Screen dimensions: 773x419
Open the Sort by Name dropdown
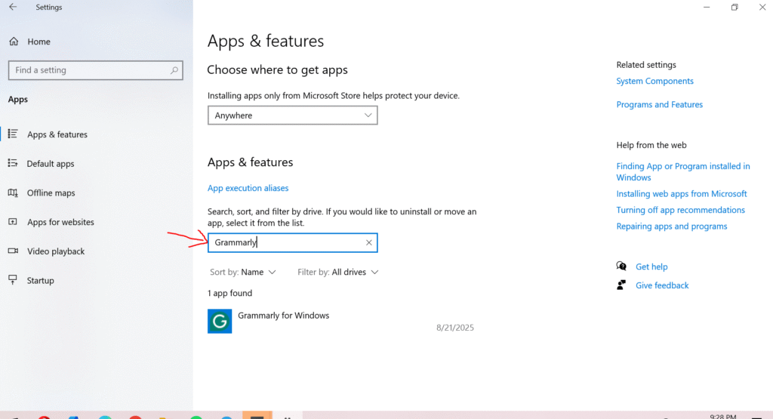252,272
